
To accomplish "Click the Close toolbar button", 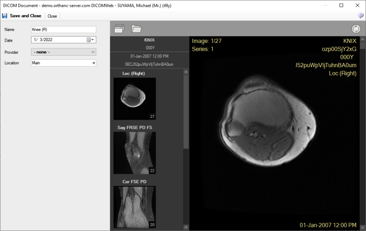I will pos(52,16).
